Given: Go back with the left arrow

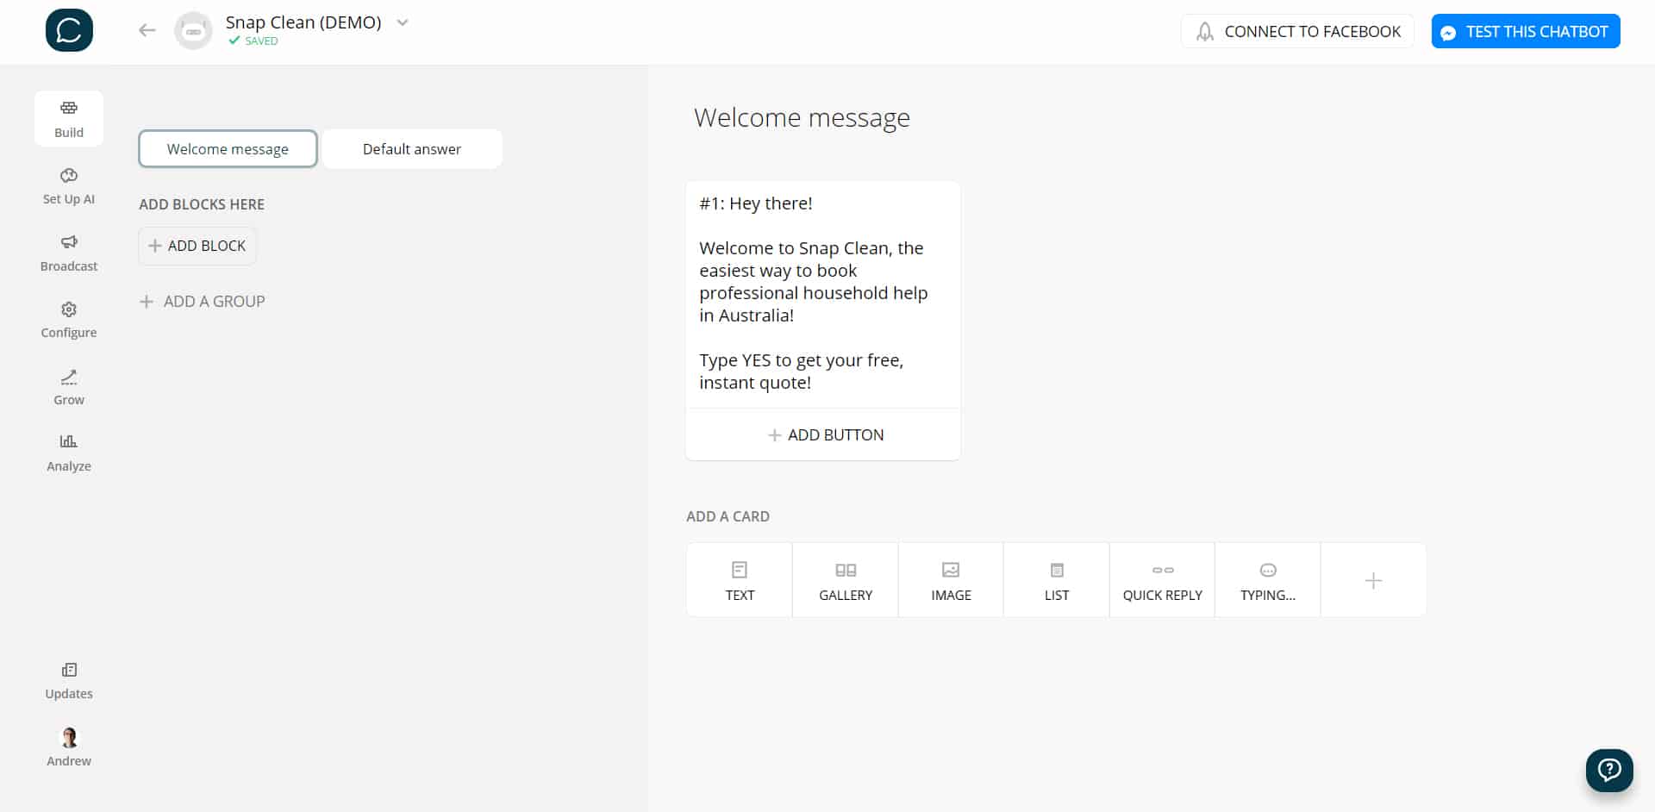Looking at the screenshot, I should 147,31.
